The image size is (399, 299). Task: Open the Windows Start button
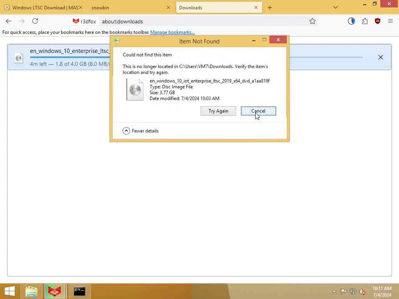coord(10,291)
